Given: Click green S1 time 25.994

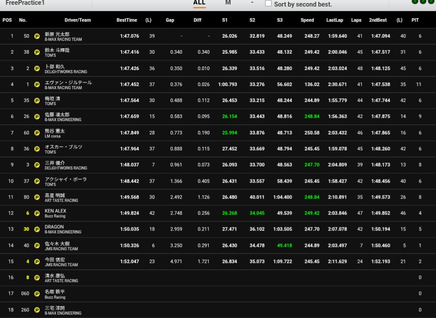Looking at the screenshot, I should pyautogui.click(x=230, y=133).
